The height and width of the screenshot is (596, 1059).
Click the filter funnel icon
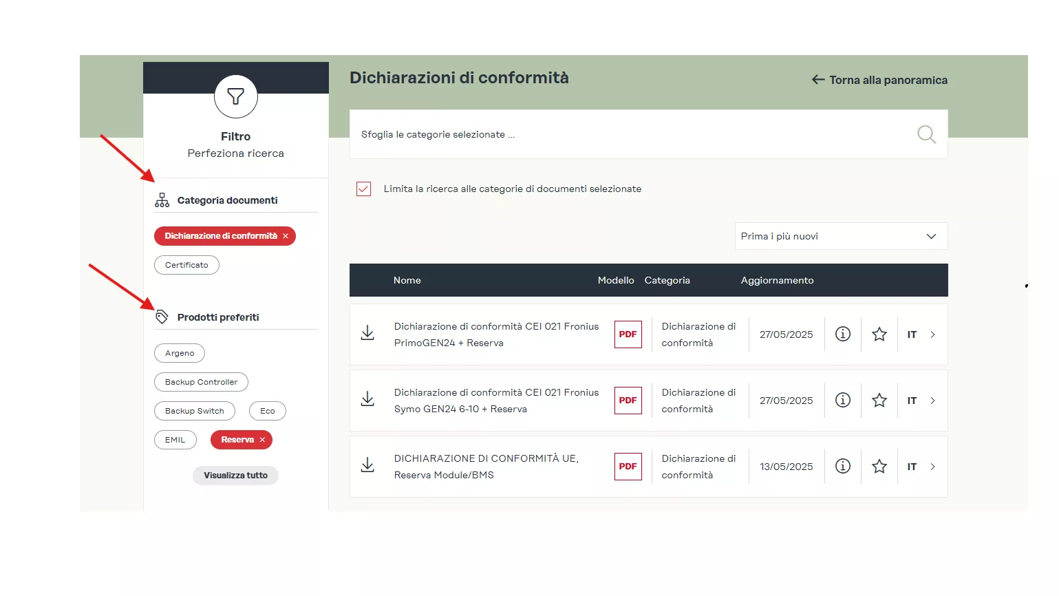tap(235, 96)
